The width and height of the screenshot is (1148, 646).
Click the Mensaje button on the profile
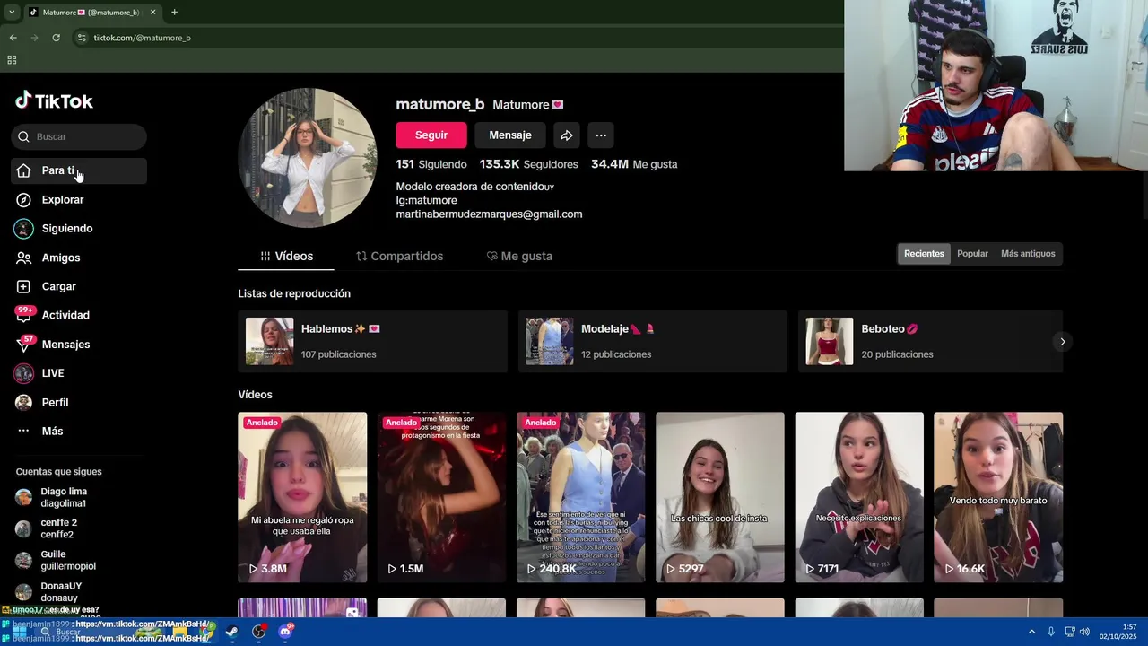510,135
